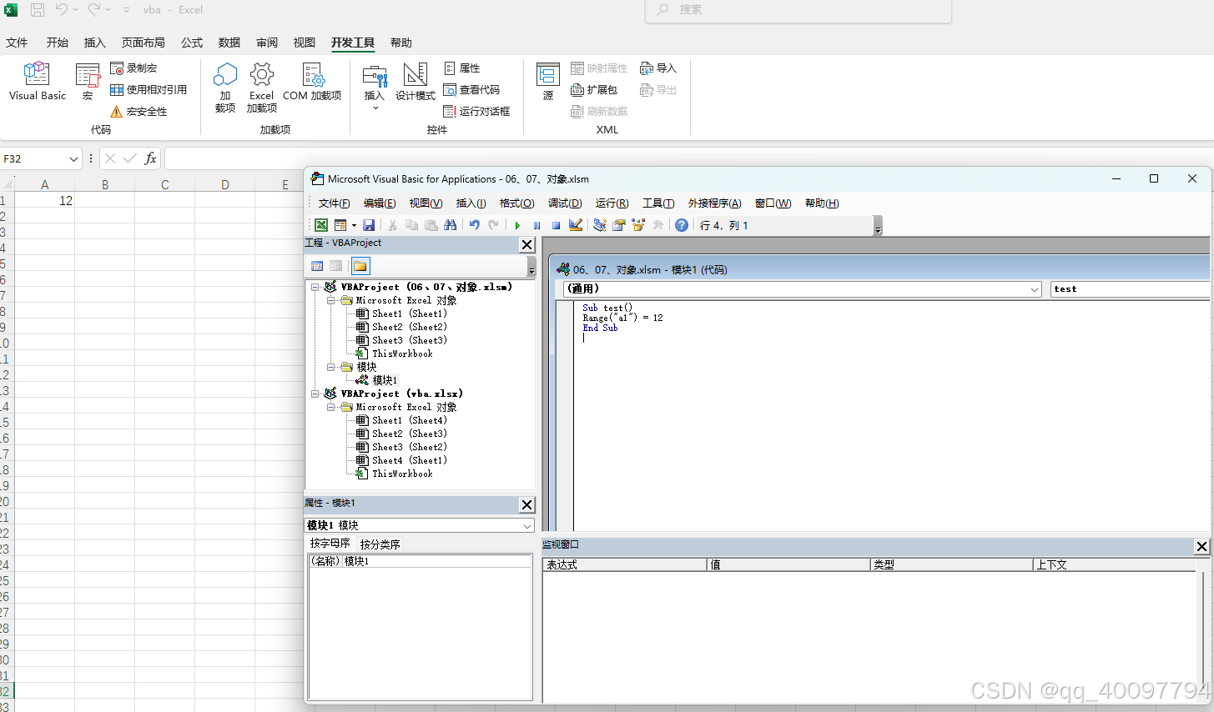The image size is (1214, 712).
Task: Open VBA 调试(D) menu
Action: coord(565,203)
